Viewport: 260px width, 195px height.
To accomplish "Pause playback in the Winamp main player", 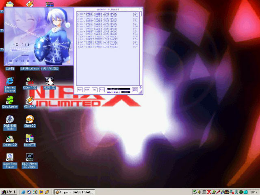I will click(x=22, y=61).
